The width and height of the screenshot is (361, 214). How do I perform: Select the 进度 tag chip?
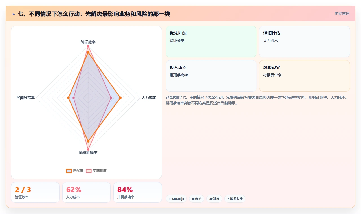click(214, 199)
